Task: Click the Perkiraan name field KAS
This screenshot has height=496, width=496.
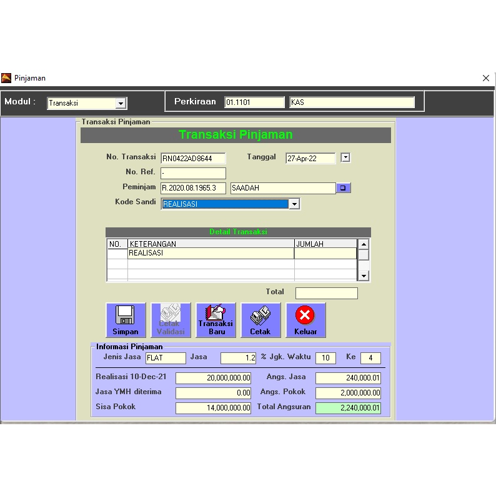Action: pyautogui.click(x=352, y=102)
